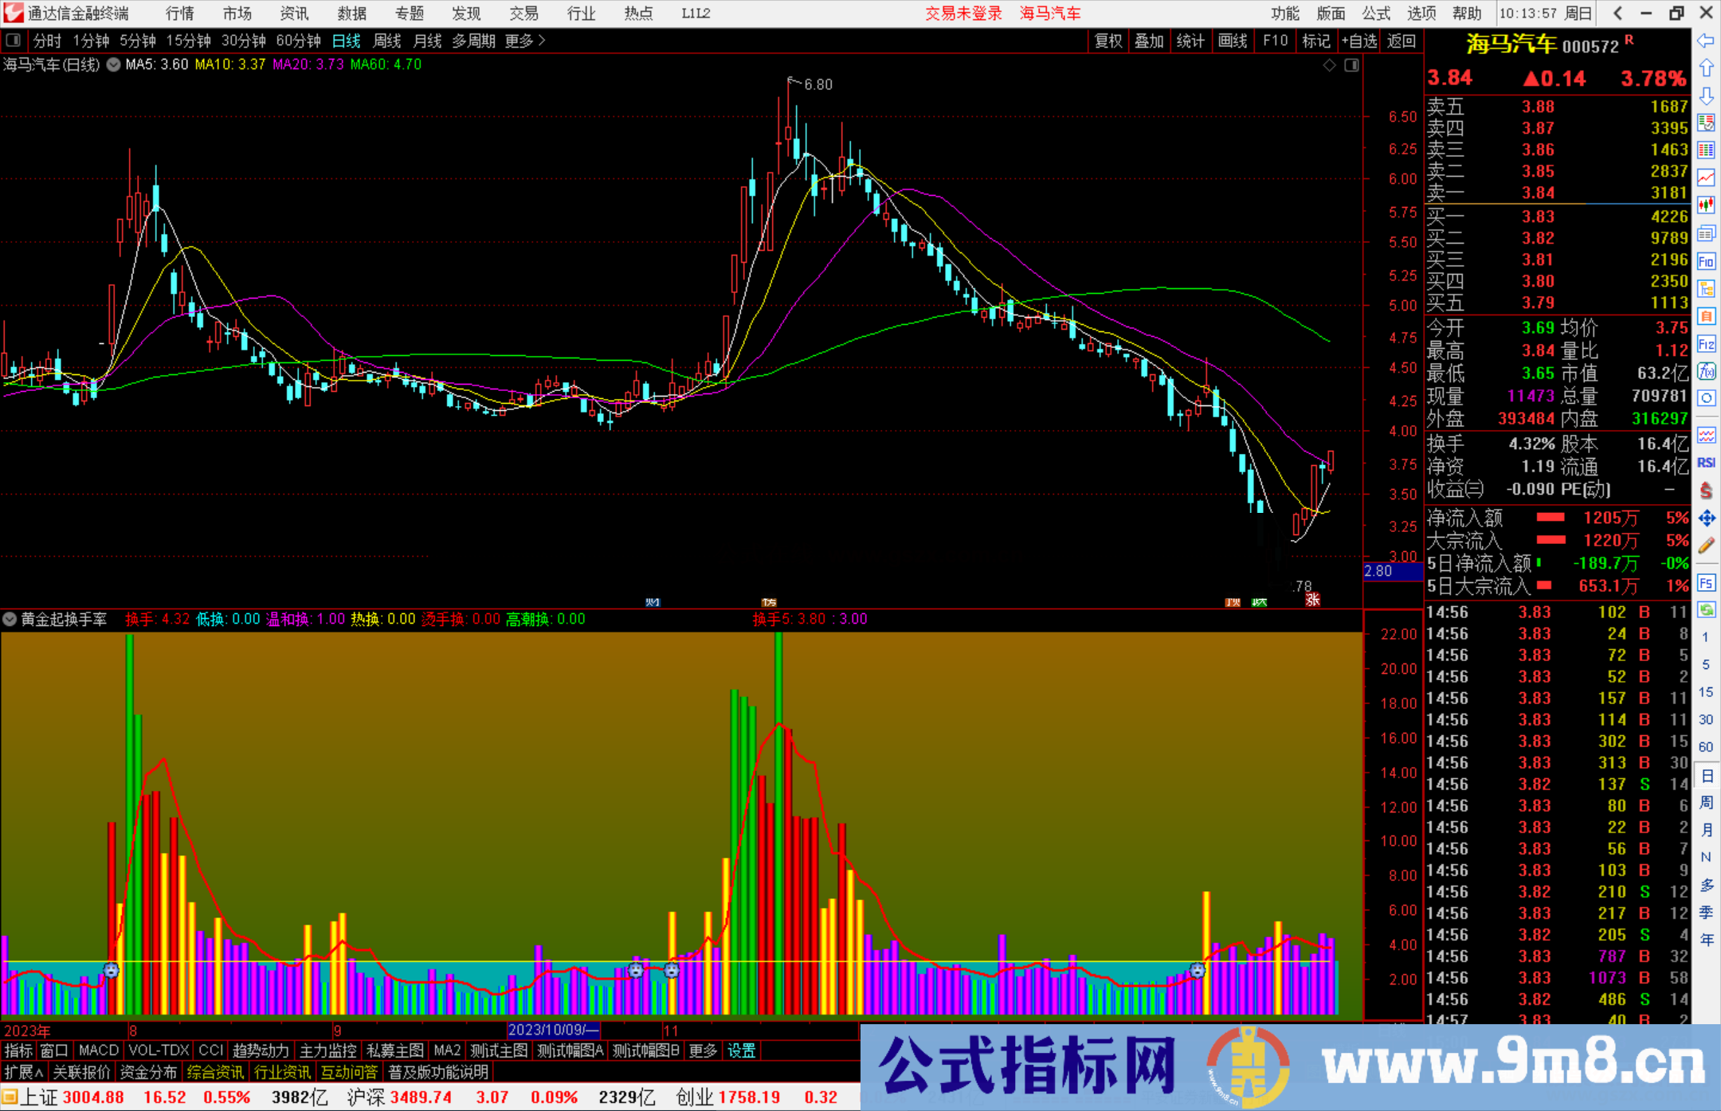The image size is (1721, 1111).
Task: Open the K-line candlestick icon in sidebar
Action: [x=1706, y=205]
